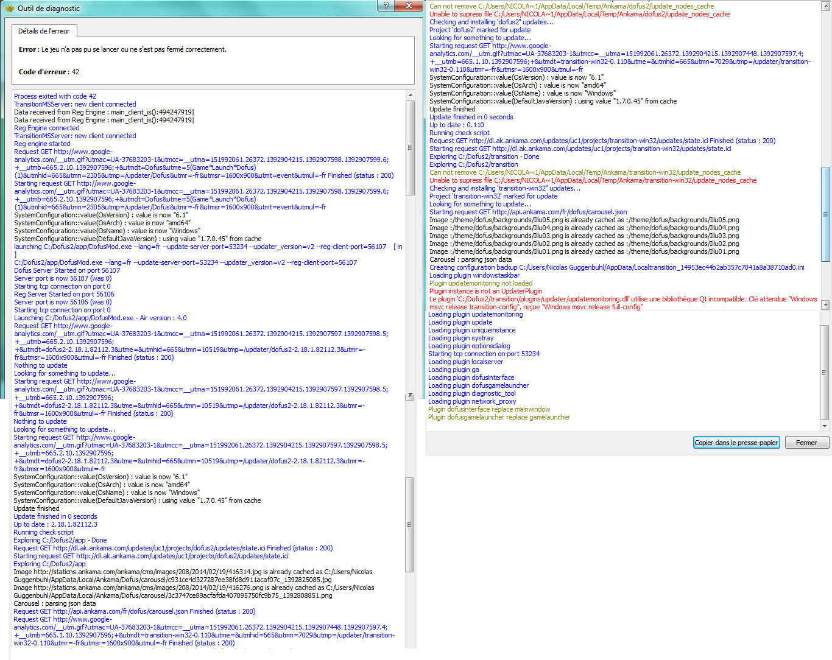
Task: Click log line 'Process exited with code 42'
Action: [x=55, y=96]
